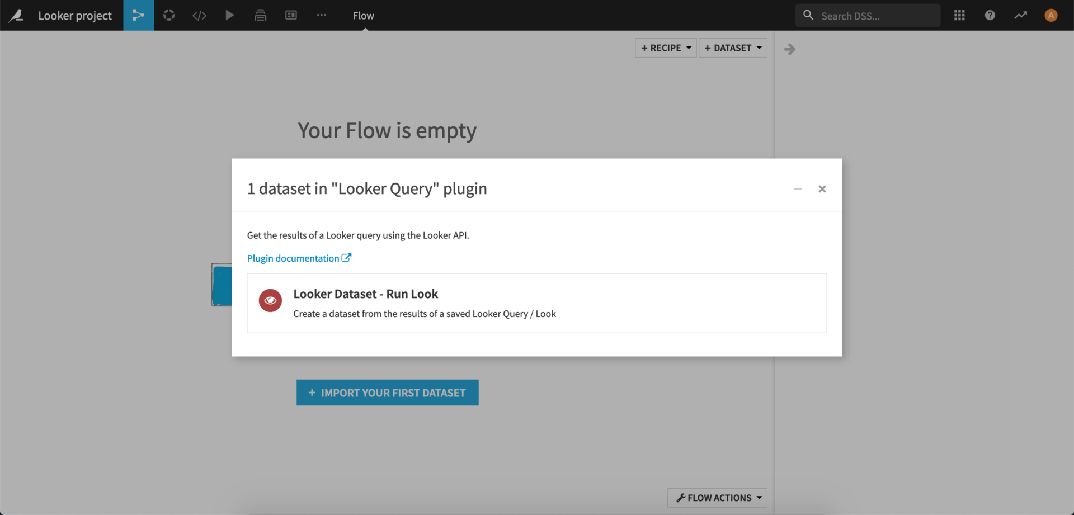Click IMPORT YOUR FIRST DATASET button
Image resolution: width=1074 pixels, height=515 pixels.
pyautogui.click(x=387, y=393)
